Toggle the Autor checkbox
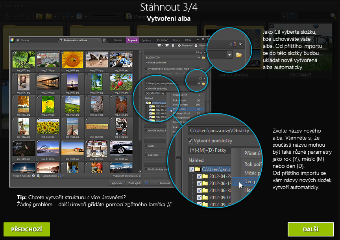The width and height of the screenshot is (340, 240). 146,146
